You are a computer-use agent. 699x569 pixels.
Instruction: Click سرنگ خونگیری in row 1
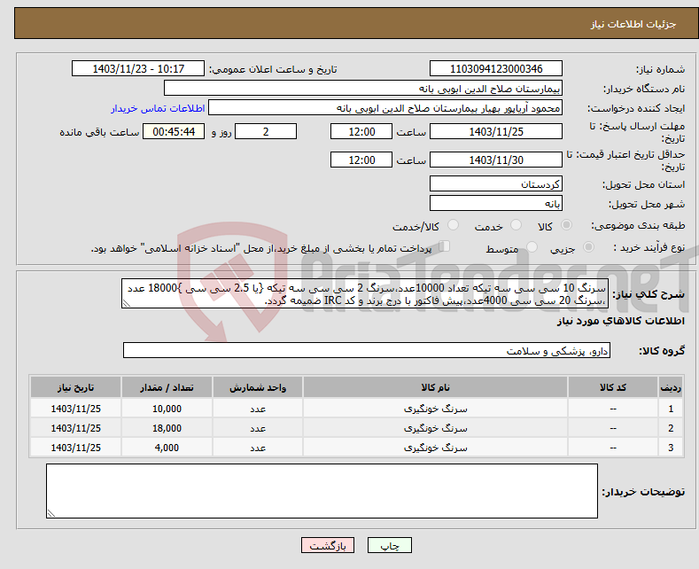coord(435,409)
